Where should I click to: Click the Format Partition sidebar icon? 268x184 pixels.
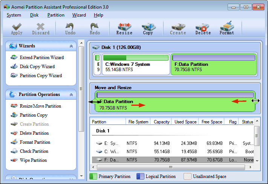tap(14, 142)
